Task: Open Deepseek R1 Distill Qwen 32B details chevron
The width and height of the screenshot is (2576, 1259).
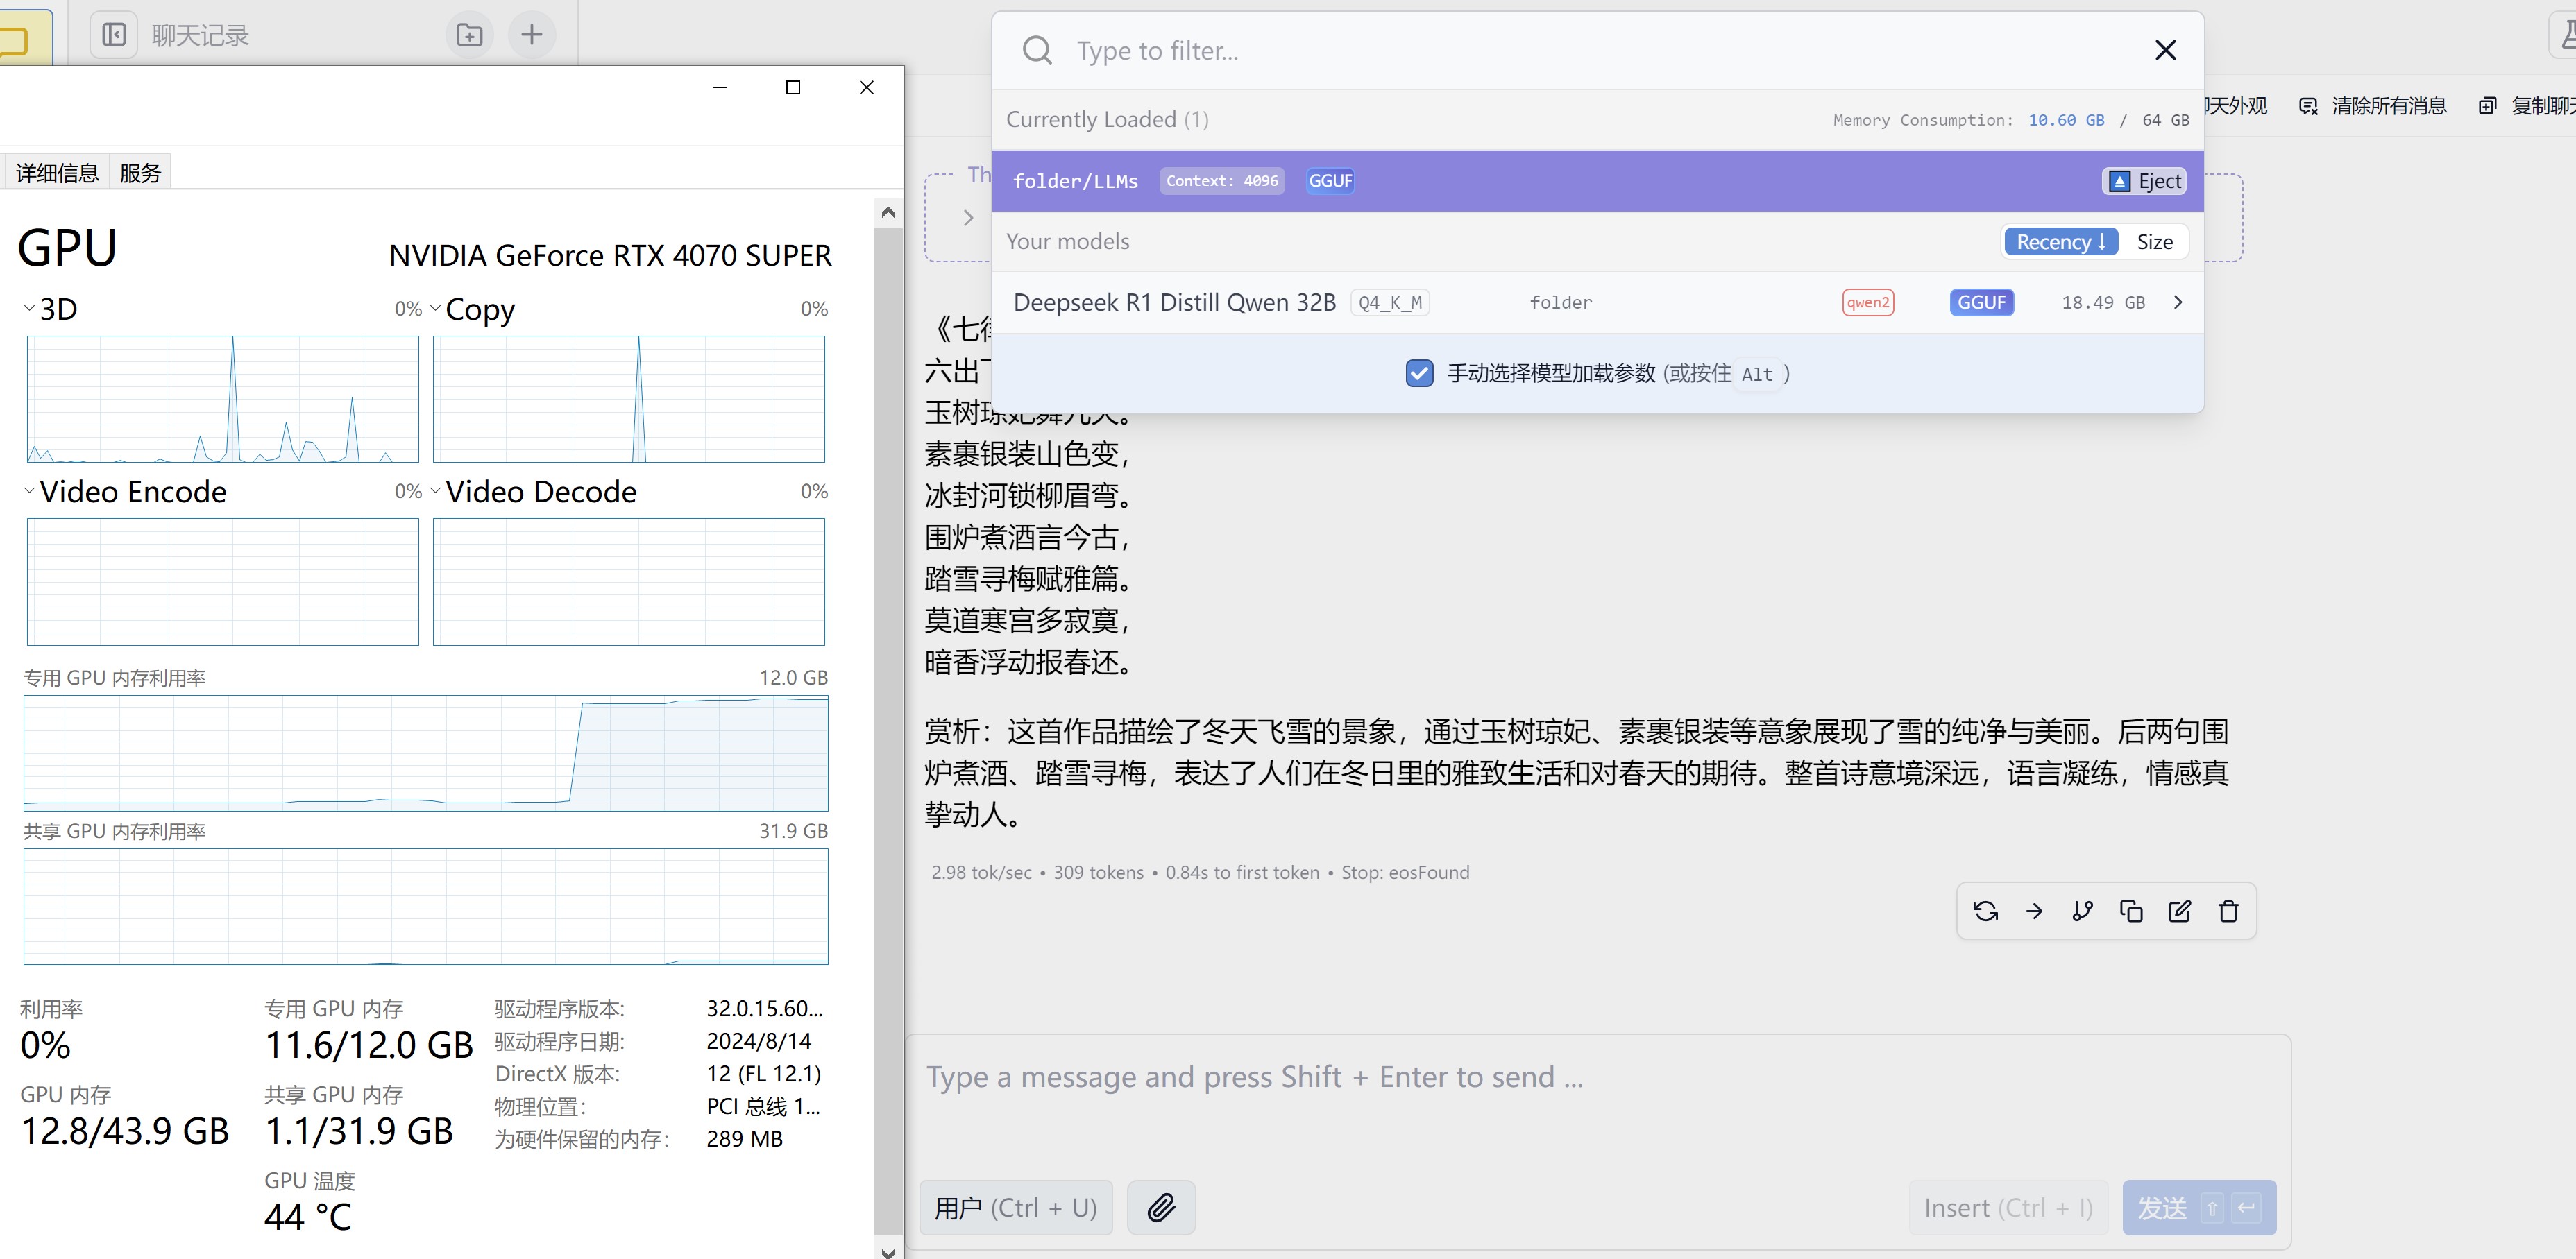Action: 2178,302
